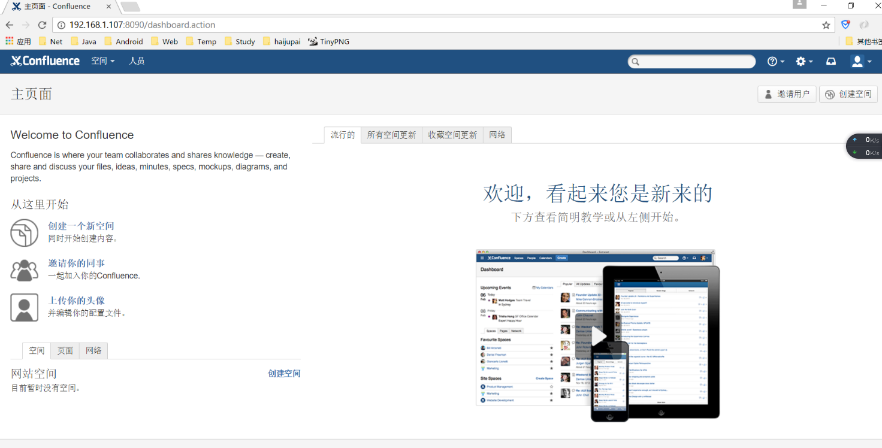Click the 创建空间 link beside 网站空间
882x448 pixels.
(x=284, y=373)
